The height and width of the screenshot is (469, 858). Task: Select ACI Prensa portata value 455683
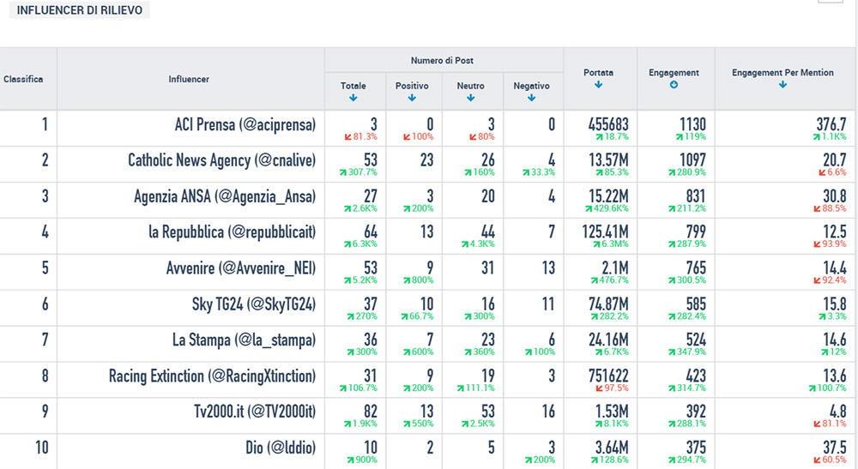(x=608, y=124)
